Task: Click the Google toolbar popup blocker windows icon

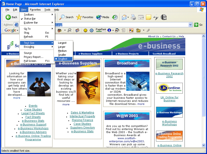Action: (x=117, y=30)
